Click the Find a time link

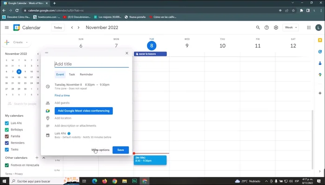tap(62, 96)
